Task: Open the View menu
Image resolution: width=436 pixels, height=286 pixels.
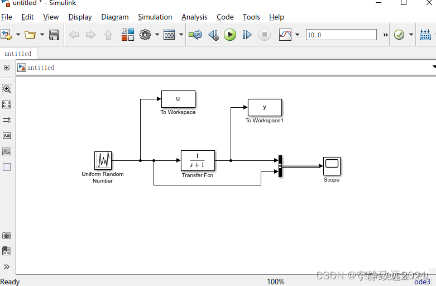Action: point(51,17)
